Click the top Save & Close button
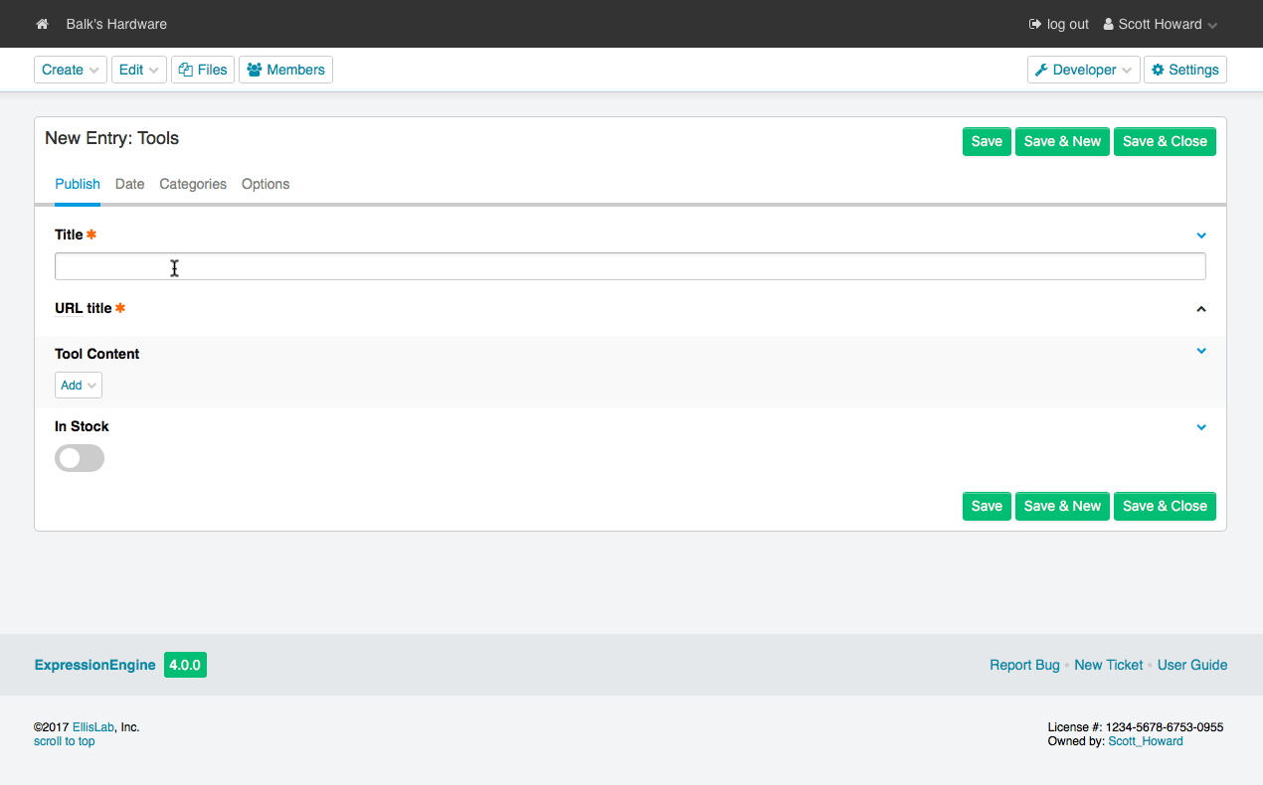The height and width of the screenshot is (785, 1263). (x=1165, y=141)
